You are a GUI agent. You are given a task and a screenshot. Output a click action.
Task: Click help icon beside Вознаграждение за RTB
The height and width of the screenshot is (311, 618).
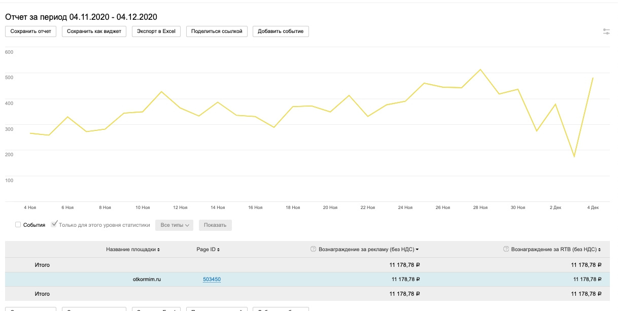[506, 249]
